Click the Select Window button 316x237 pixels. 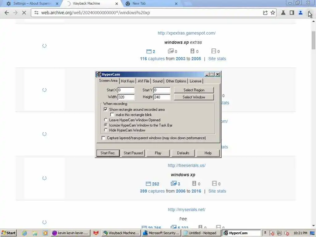[x=194, y=97]
